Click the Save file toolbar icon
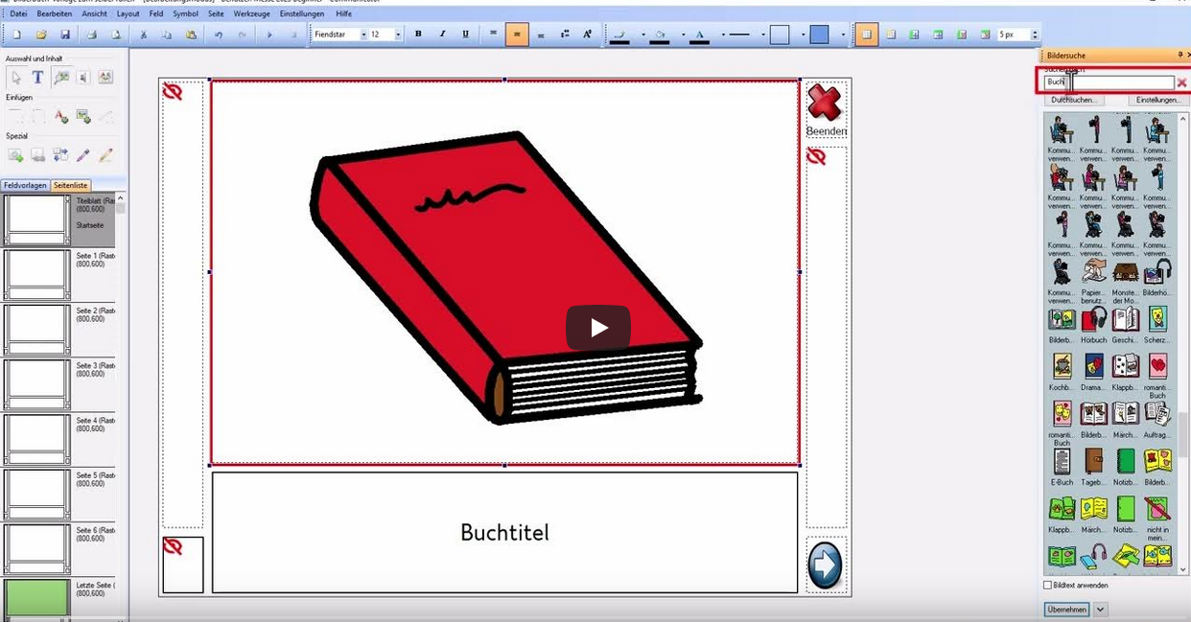This screenshot has height=622, width=1191. [x=65, y=35]
